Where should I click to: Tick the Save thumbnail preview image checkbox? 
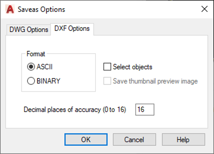(107, 81)
